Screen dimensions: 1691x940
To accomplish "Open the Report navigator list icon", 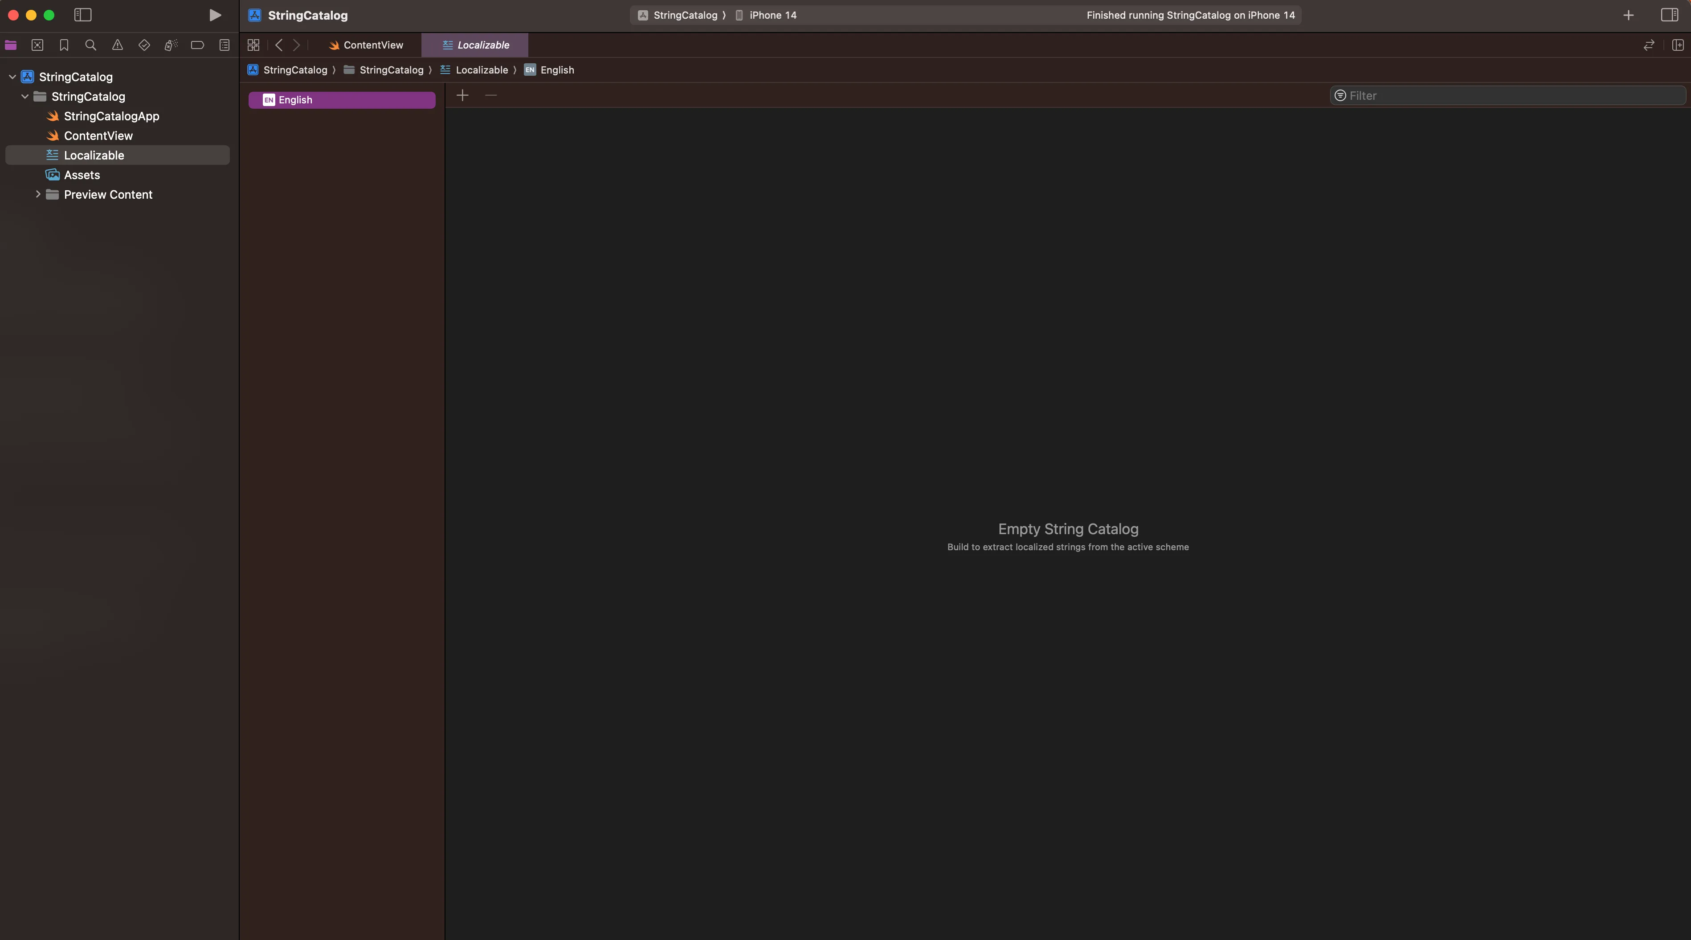I will pos(225,45).
